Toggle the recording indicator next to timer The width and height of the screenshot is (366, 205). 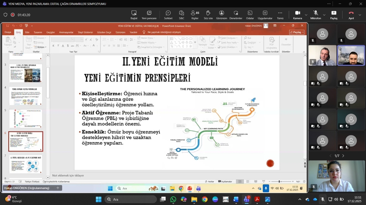click(13, 15)
